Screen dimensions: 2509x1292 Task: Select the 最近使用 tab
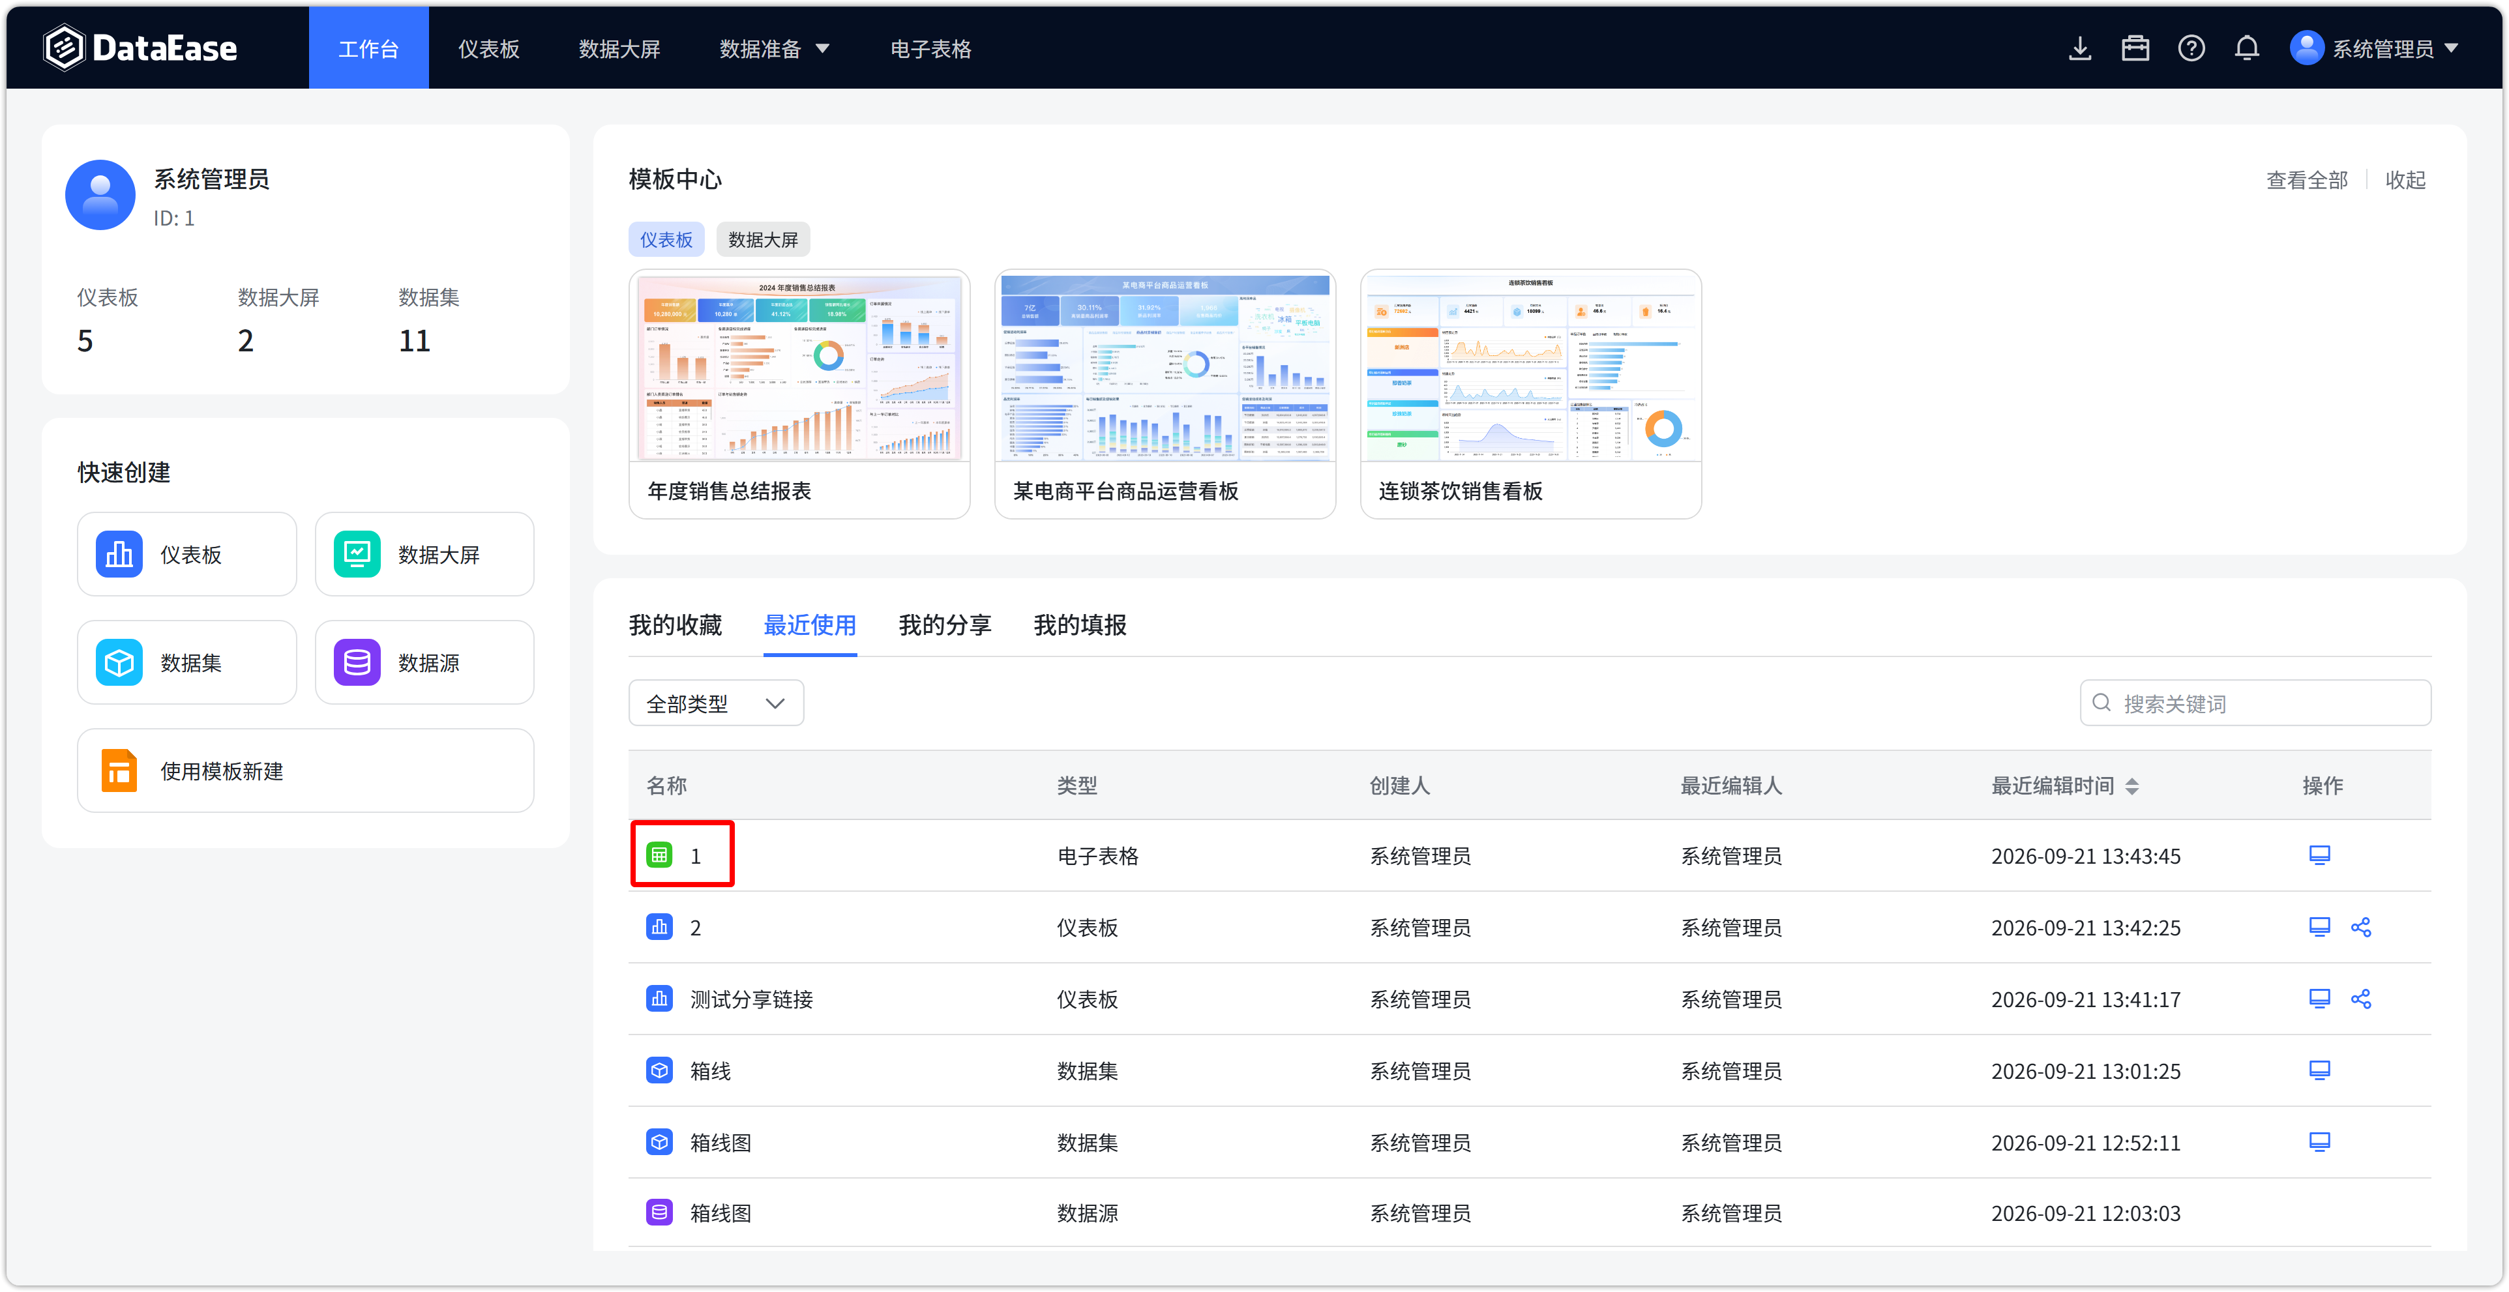coord(809,625)
